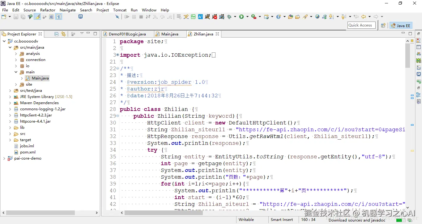The height and width of the screenshot is (224, 422).
Task: Toggle Link with Editor in Project Explorer
Action: click(63, 34)
